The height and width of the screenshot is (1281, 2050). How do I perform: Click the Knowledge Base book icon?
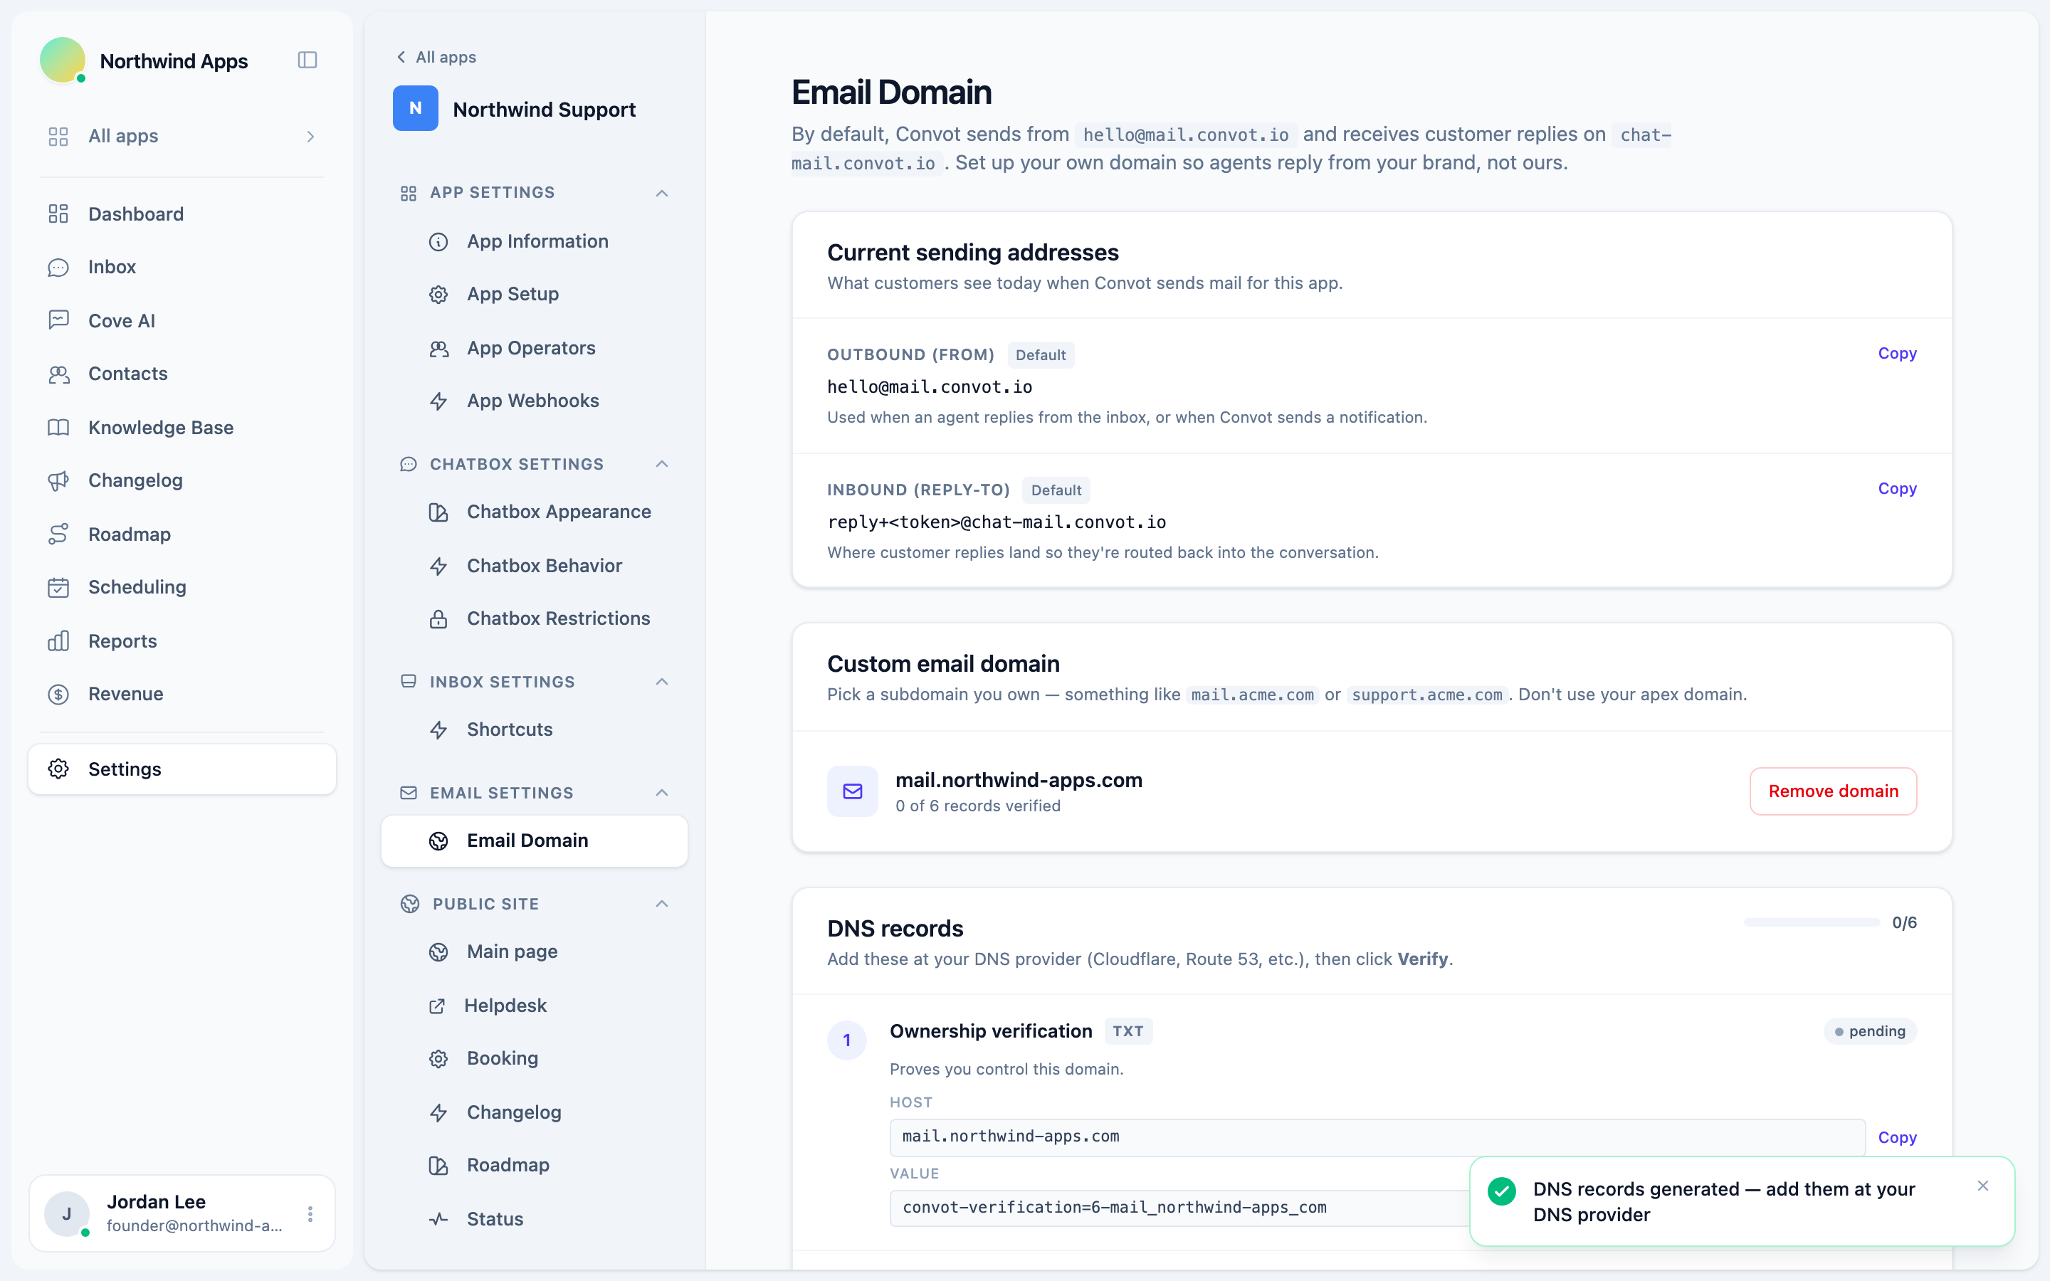(x=58, y=427)
